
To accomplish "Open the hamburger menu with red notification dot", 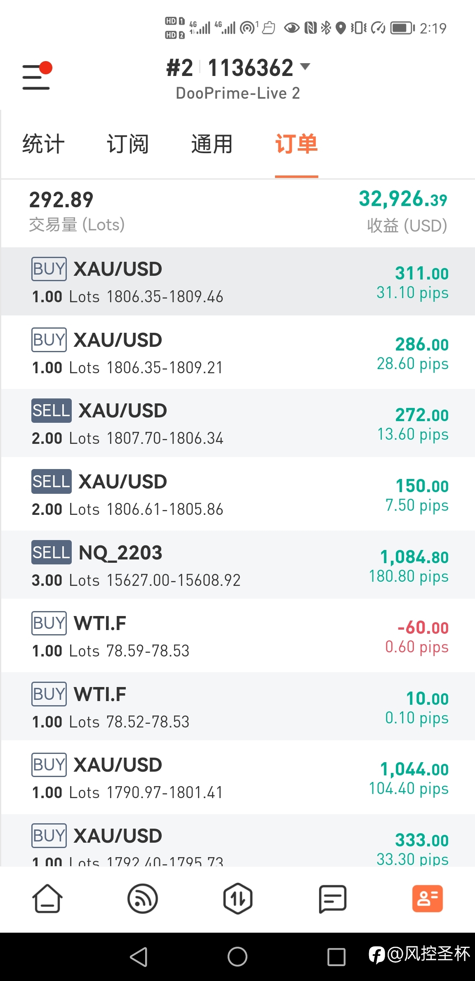I will click(37, 76).
